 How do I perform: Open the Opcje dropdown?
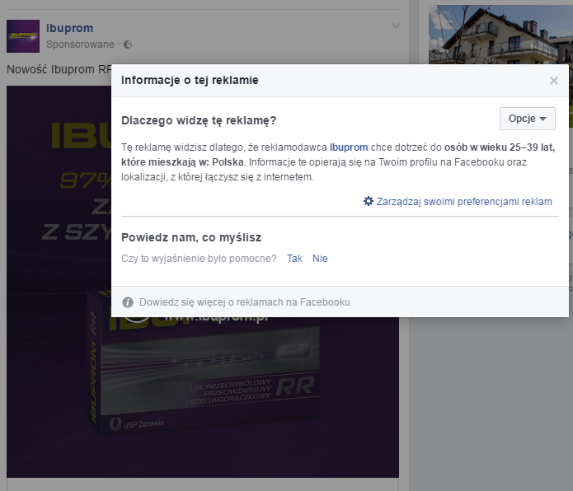528,119
